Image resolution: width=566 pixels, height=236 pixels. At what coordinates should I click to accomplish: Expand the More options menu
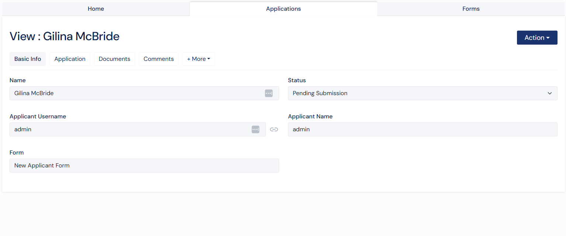[x=198, y=59]
